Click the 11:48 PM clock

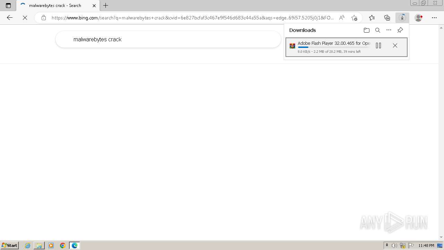[426, 245]
